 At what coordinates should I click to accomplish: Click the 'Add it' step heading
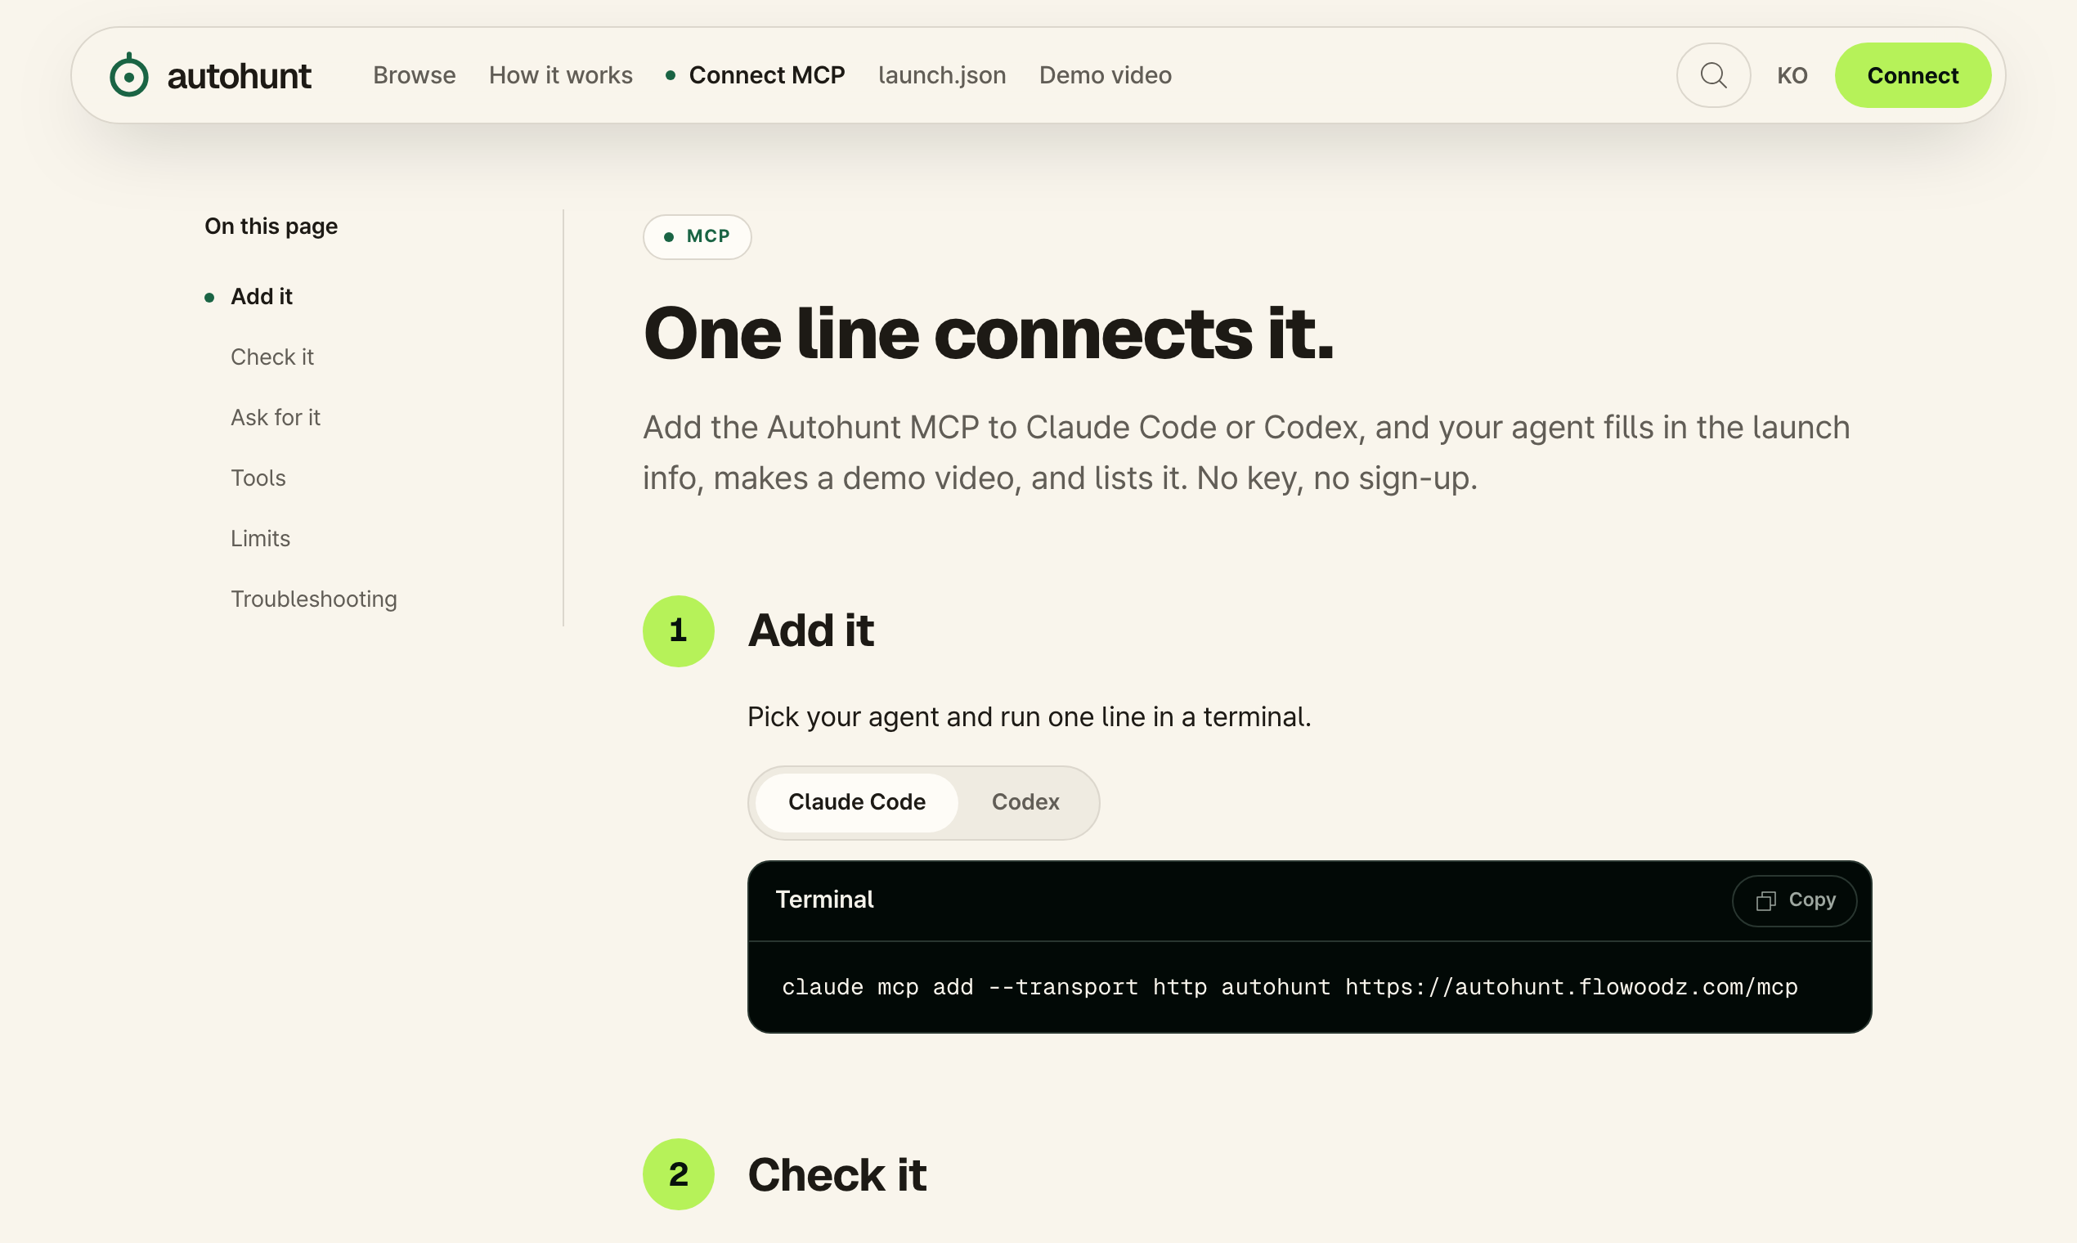click(810, 630)
